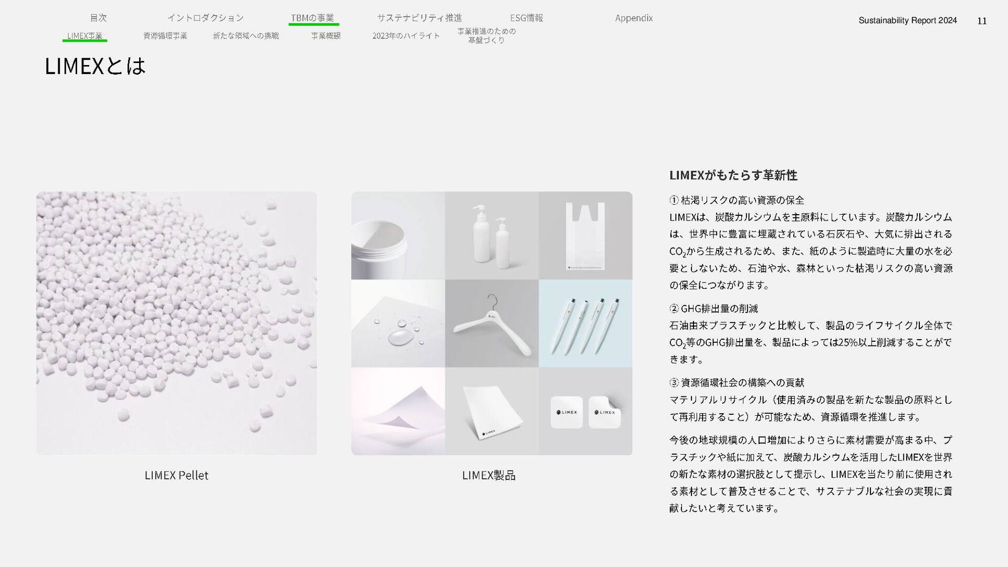Click the LIMEXがもたらす革新性 heading
Viewport: 1008px width, 567px height.
(x=733, y=175)
